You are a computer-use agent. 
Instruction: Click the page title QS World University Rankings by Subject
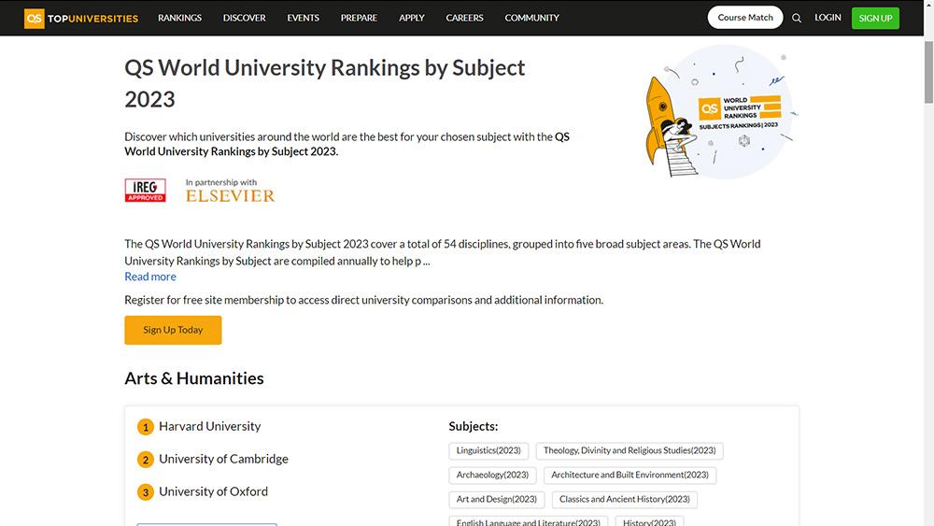point(325,83)
